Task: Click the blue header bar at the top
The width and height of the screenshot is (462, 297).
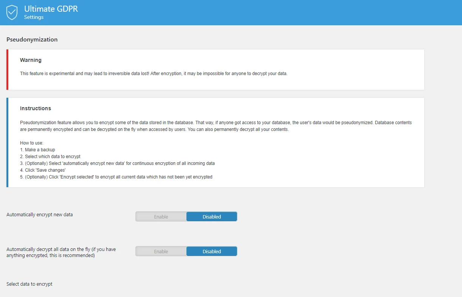Action: point(231,12)
